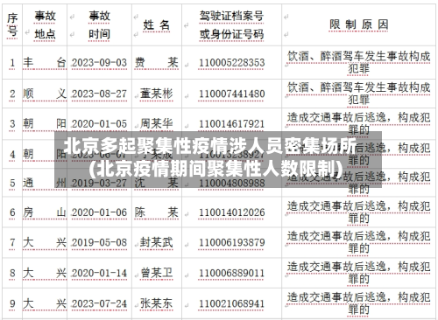Click the name 陈某

[x=156, y=212]
